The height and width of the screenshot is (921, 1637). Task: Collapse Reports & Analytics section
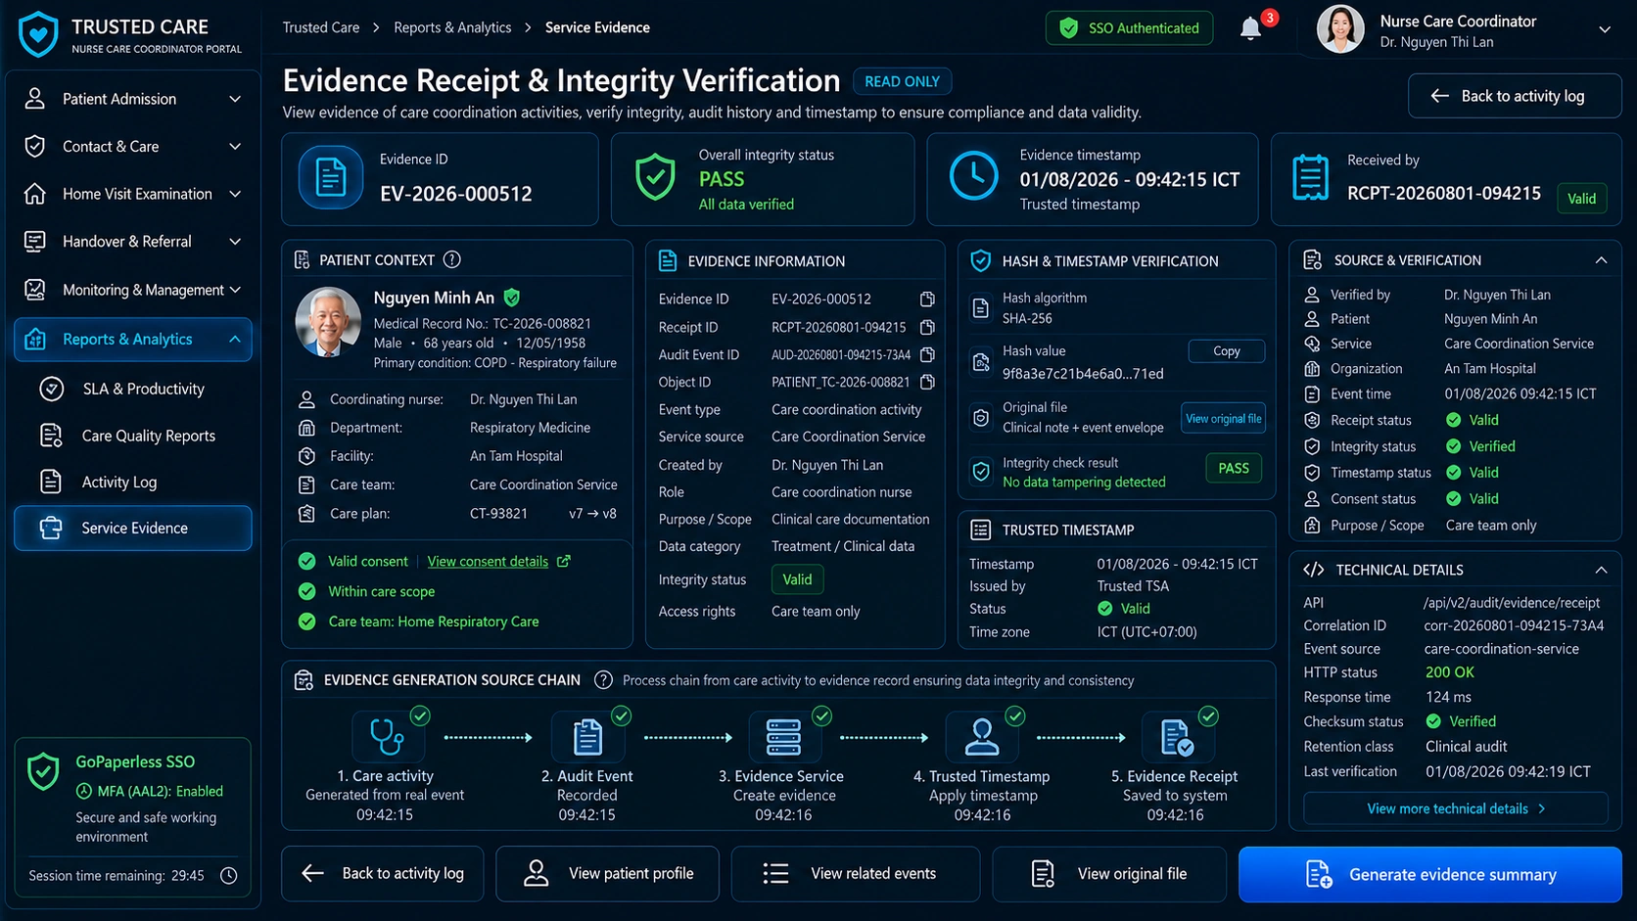[235, 340]
